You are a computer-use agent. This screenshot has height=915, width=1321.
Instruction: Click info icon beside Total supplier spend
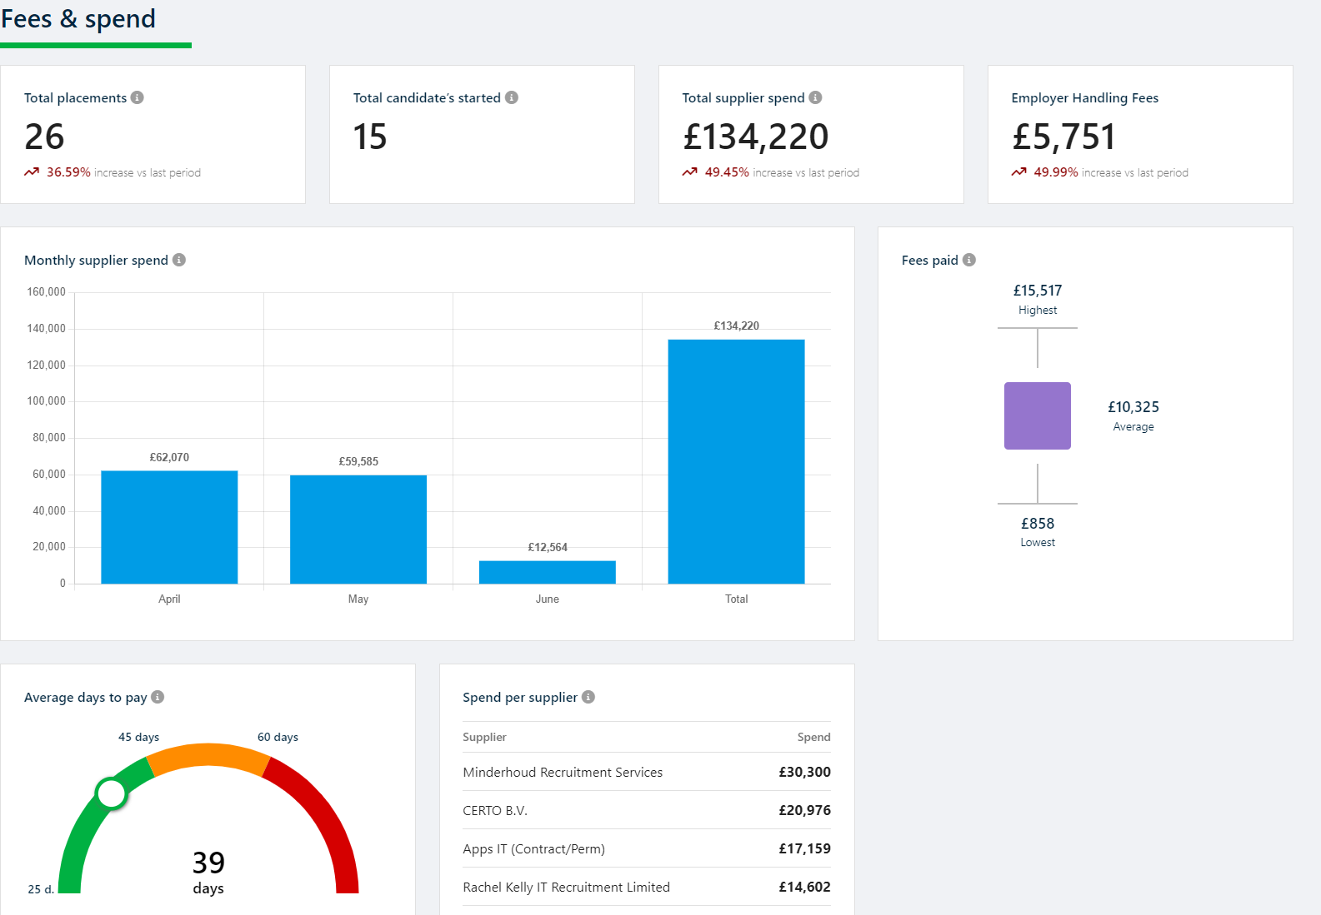click(x=815, y=97)
